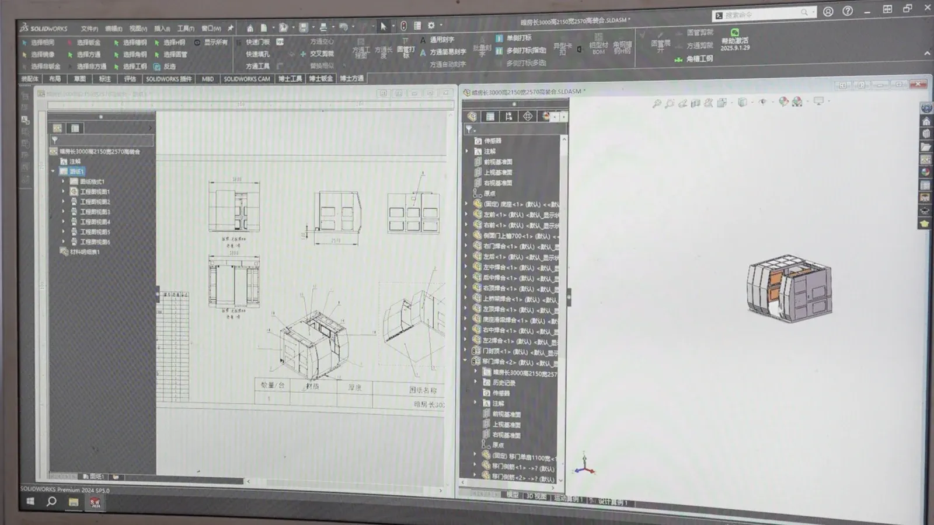Click the 显示所有 button
The height and width of the screenshot is (525, 934).
[211, 42]
